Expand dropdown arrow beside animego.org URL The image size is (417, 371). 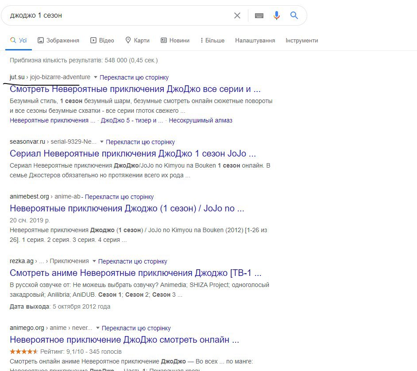click(x=97, y=328)
